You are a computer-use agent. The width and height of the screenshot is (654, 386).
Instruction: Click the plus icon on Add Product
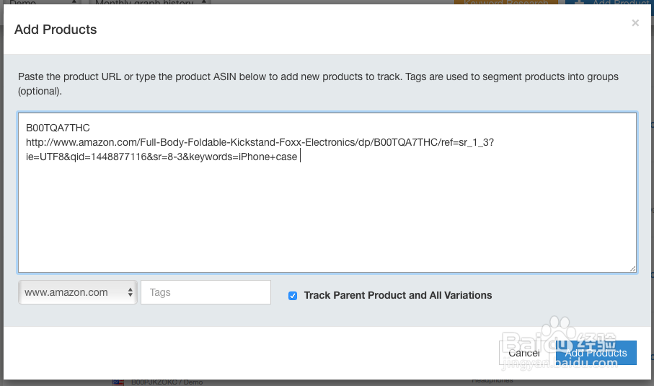pos(579,2)
